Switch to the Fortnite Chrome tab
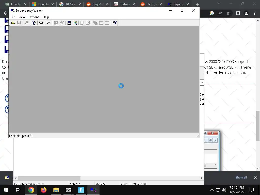 (x=125, y=4)
